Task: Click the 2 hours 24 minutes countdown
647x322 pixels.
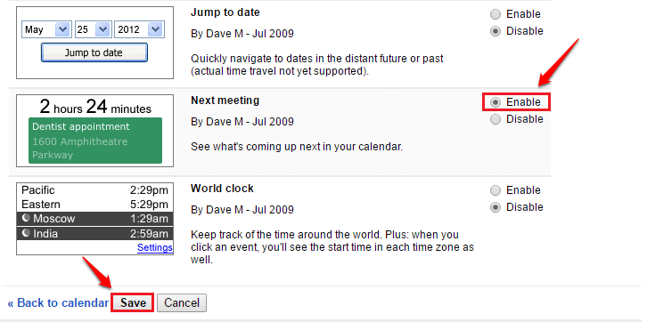Action: (x=95, y=107)
